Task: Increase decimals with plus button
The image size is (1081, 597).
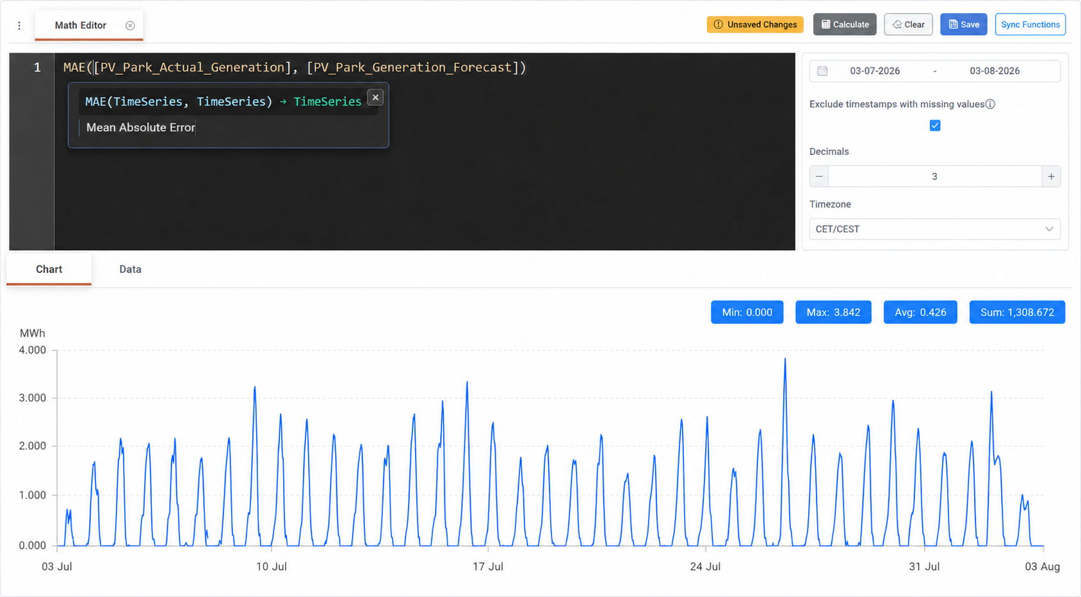Action: [1051, 177]
